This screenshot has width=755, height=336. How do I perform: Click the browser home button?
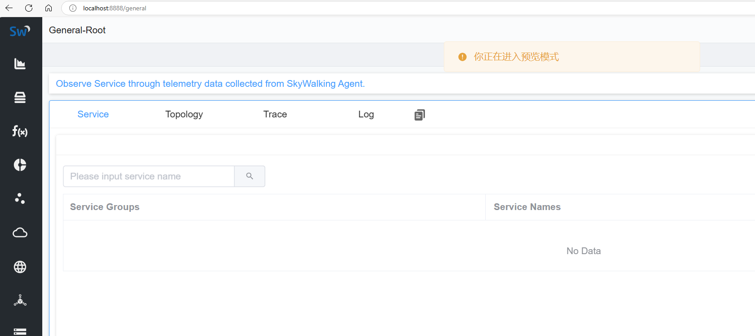tap(49, 8)
